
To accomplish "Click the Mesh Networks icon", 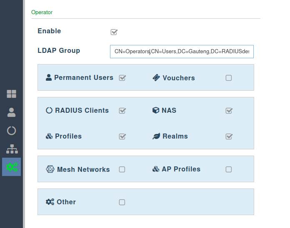I will pos(50,169).
